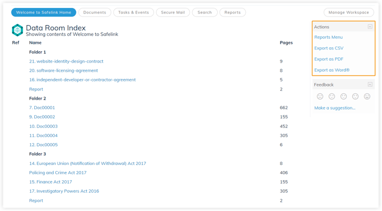This screenshot has height=211, width=382.
Task: Select the slightly happy face feedback icon
Action: [x=355, y=97]
